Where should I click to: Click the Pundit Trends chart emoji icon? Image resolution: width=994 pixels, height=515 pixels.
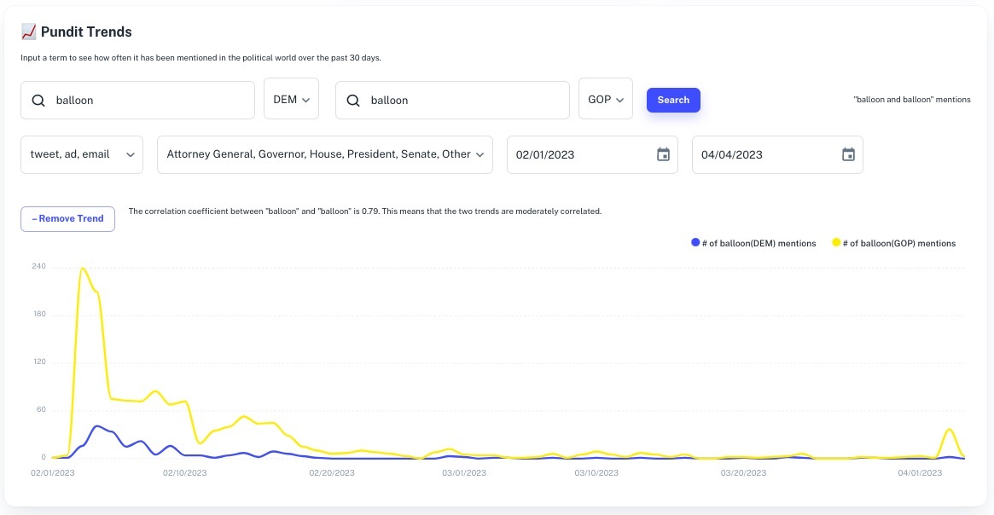click(28, 32)
